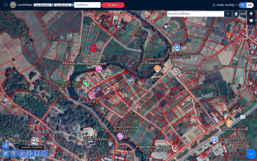
Task: Open the hamburger main menu
Action: 6,5
